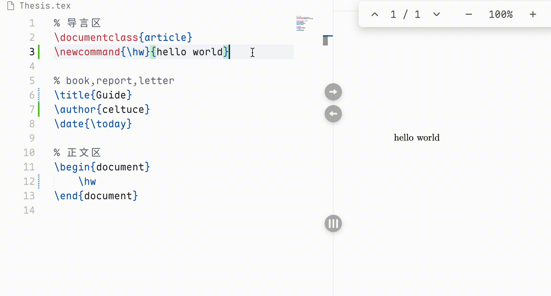Click the green change bar on line 7
The width and height of the screenshot is (551, 296).
[x=39, y=109]
